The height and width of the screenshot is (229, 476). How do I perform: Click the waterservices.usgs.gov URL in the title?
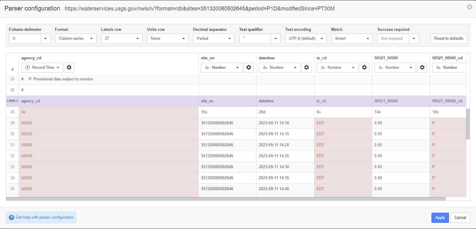[x=200, y=9]
